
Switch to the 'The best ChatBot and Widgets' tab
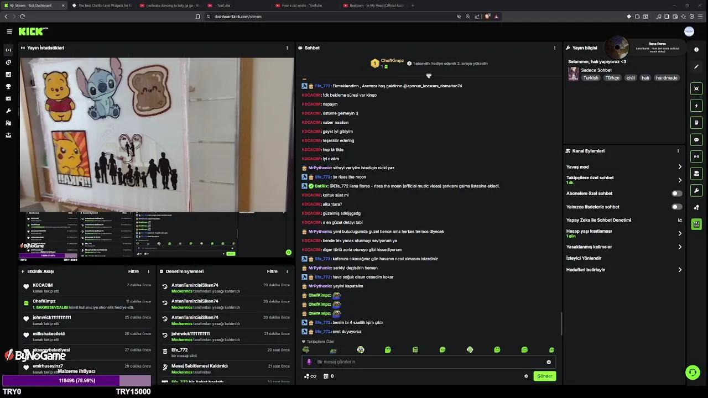102,6
